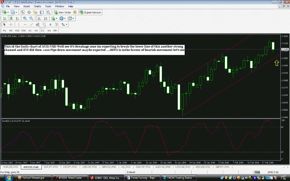Toggle the Expert Advisors button
Viewport: 290px width, 181px height.
(90, 12)
